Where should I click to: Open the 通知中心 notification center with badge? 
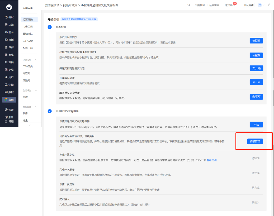pos(230,5)
